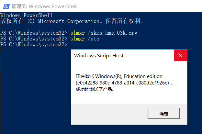Viewport: 202px width, 134px height.
Task: Confirm activation with the 确定 button
Action: pos(163,113)
